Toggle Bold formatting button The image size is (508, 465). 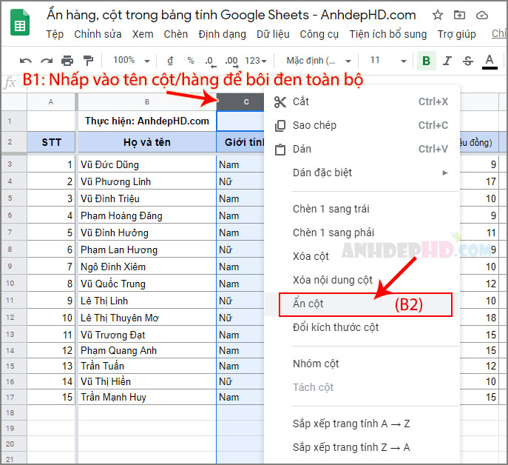coord(427,61)
